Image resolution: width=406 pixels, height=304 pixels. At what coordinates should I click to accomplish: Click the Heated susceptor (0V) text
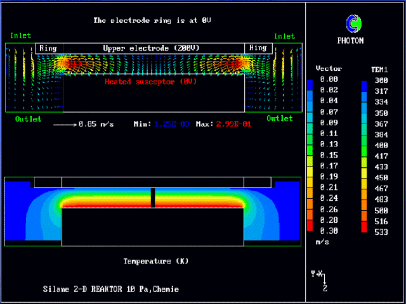point(151,82)
